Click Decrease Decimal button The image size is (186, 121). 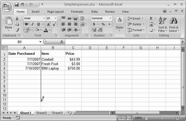point(100,30)
